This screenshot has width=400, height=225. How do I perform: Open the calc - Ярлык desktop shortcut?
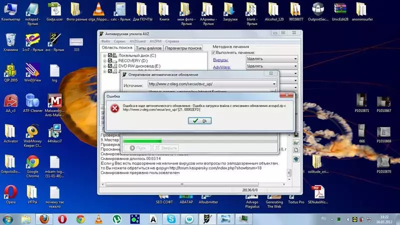pos(120,11)
